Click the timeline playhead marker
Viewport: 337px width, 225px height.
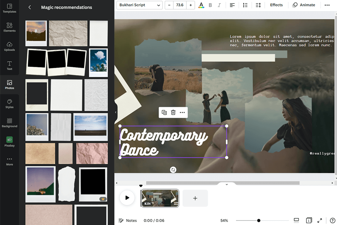[x=141, y=186]
